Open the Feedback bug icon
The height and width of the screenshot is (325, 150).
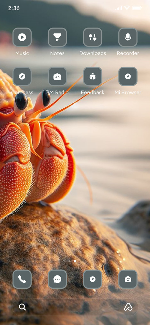pyautogui.click(x=92, y=76)
